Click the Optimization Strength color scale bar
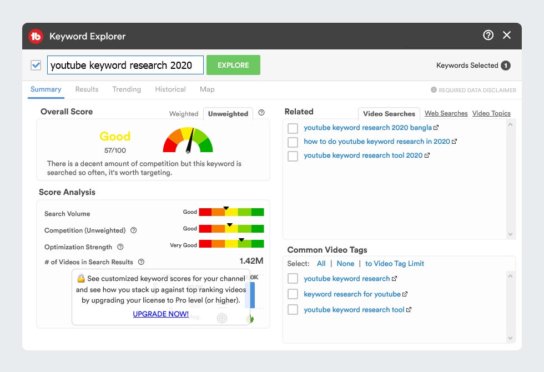 coord(231,244)
